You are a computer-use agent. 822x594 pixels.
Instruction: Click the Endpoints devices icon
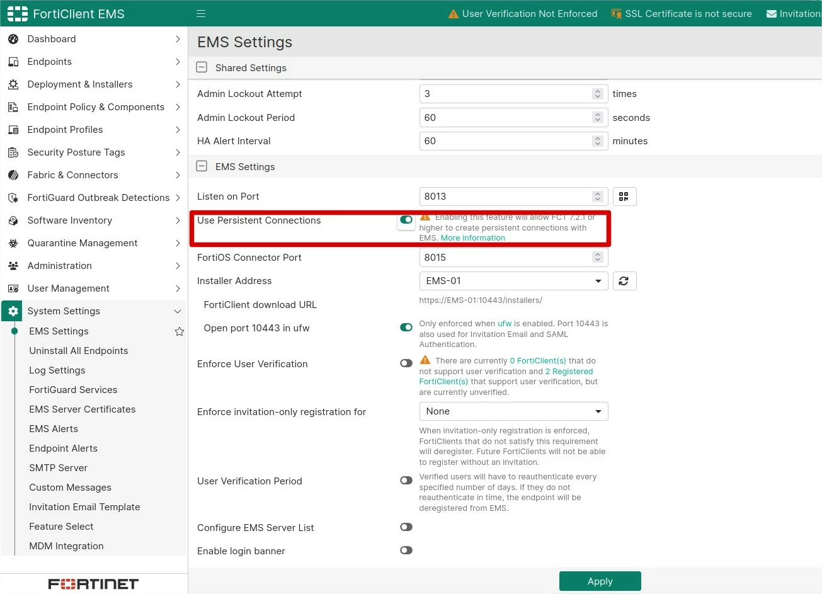(x=13, y=62)
